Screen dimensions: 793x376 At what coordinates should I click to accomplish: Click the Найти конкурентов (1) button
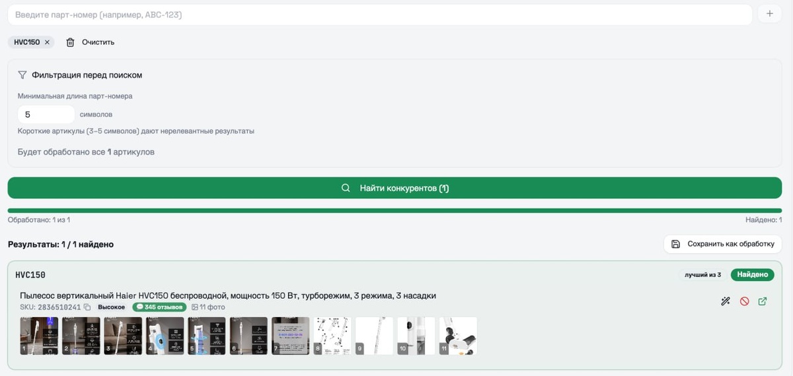395,188
